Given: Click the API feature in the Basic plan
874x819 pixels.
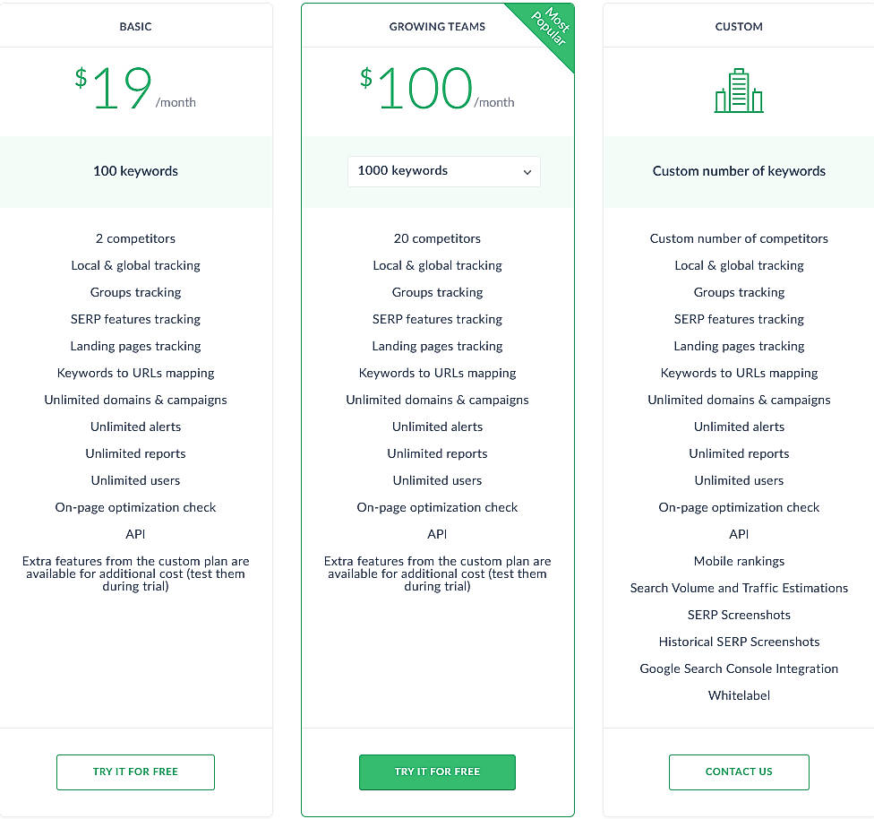Looking at the screenshot, I should pyautogui.click(x=135, y=534).
